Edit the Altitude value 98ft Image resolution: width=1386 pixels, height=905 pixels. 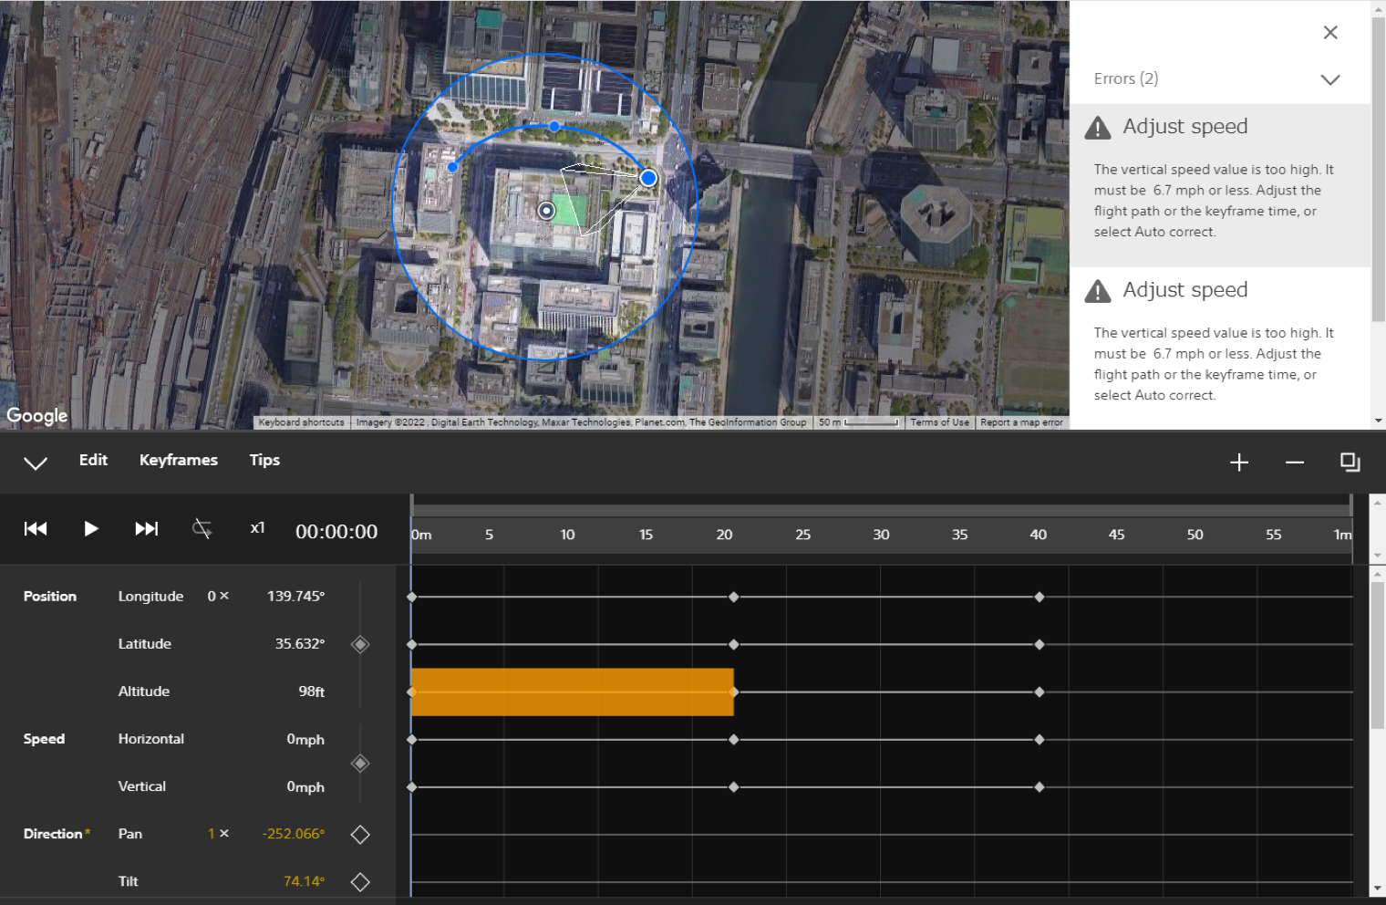(x=312, y=692)
